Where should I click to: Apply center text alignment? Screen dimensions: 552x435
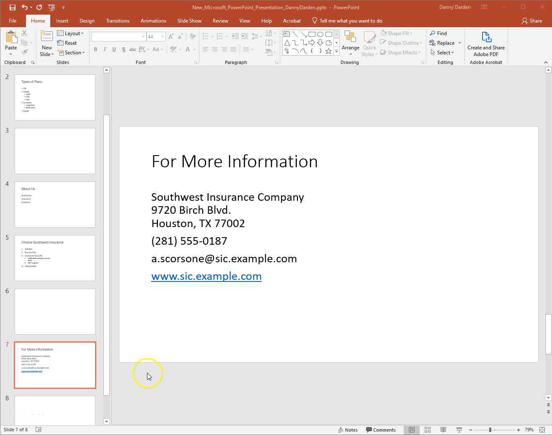(214, 49)
